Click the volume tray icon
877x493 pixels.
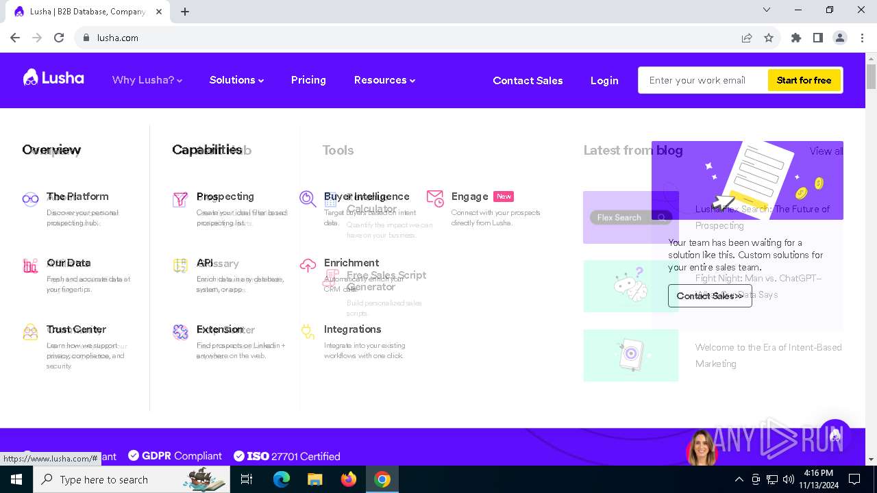(x=789, y=479)
